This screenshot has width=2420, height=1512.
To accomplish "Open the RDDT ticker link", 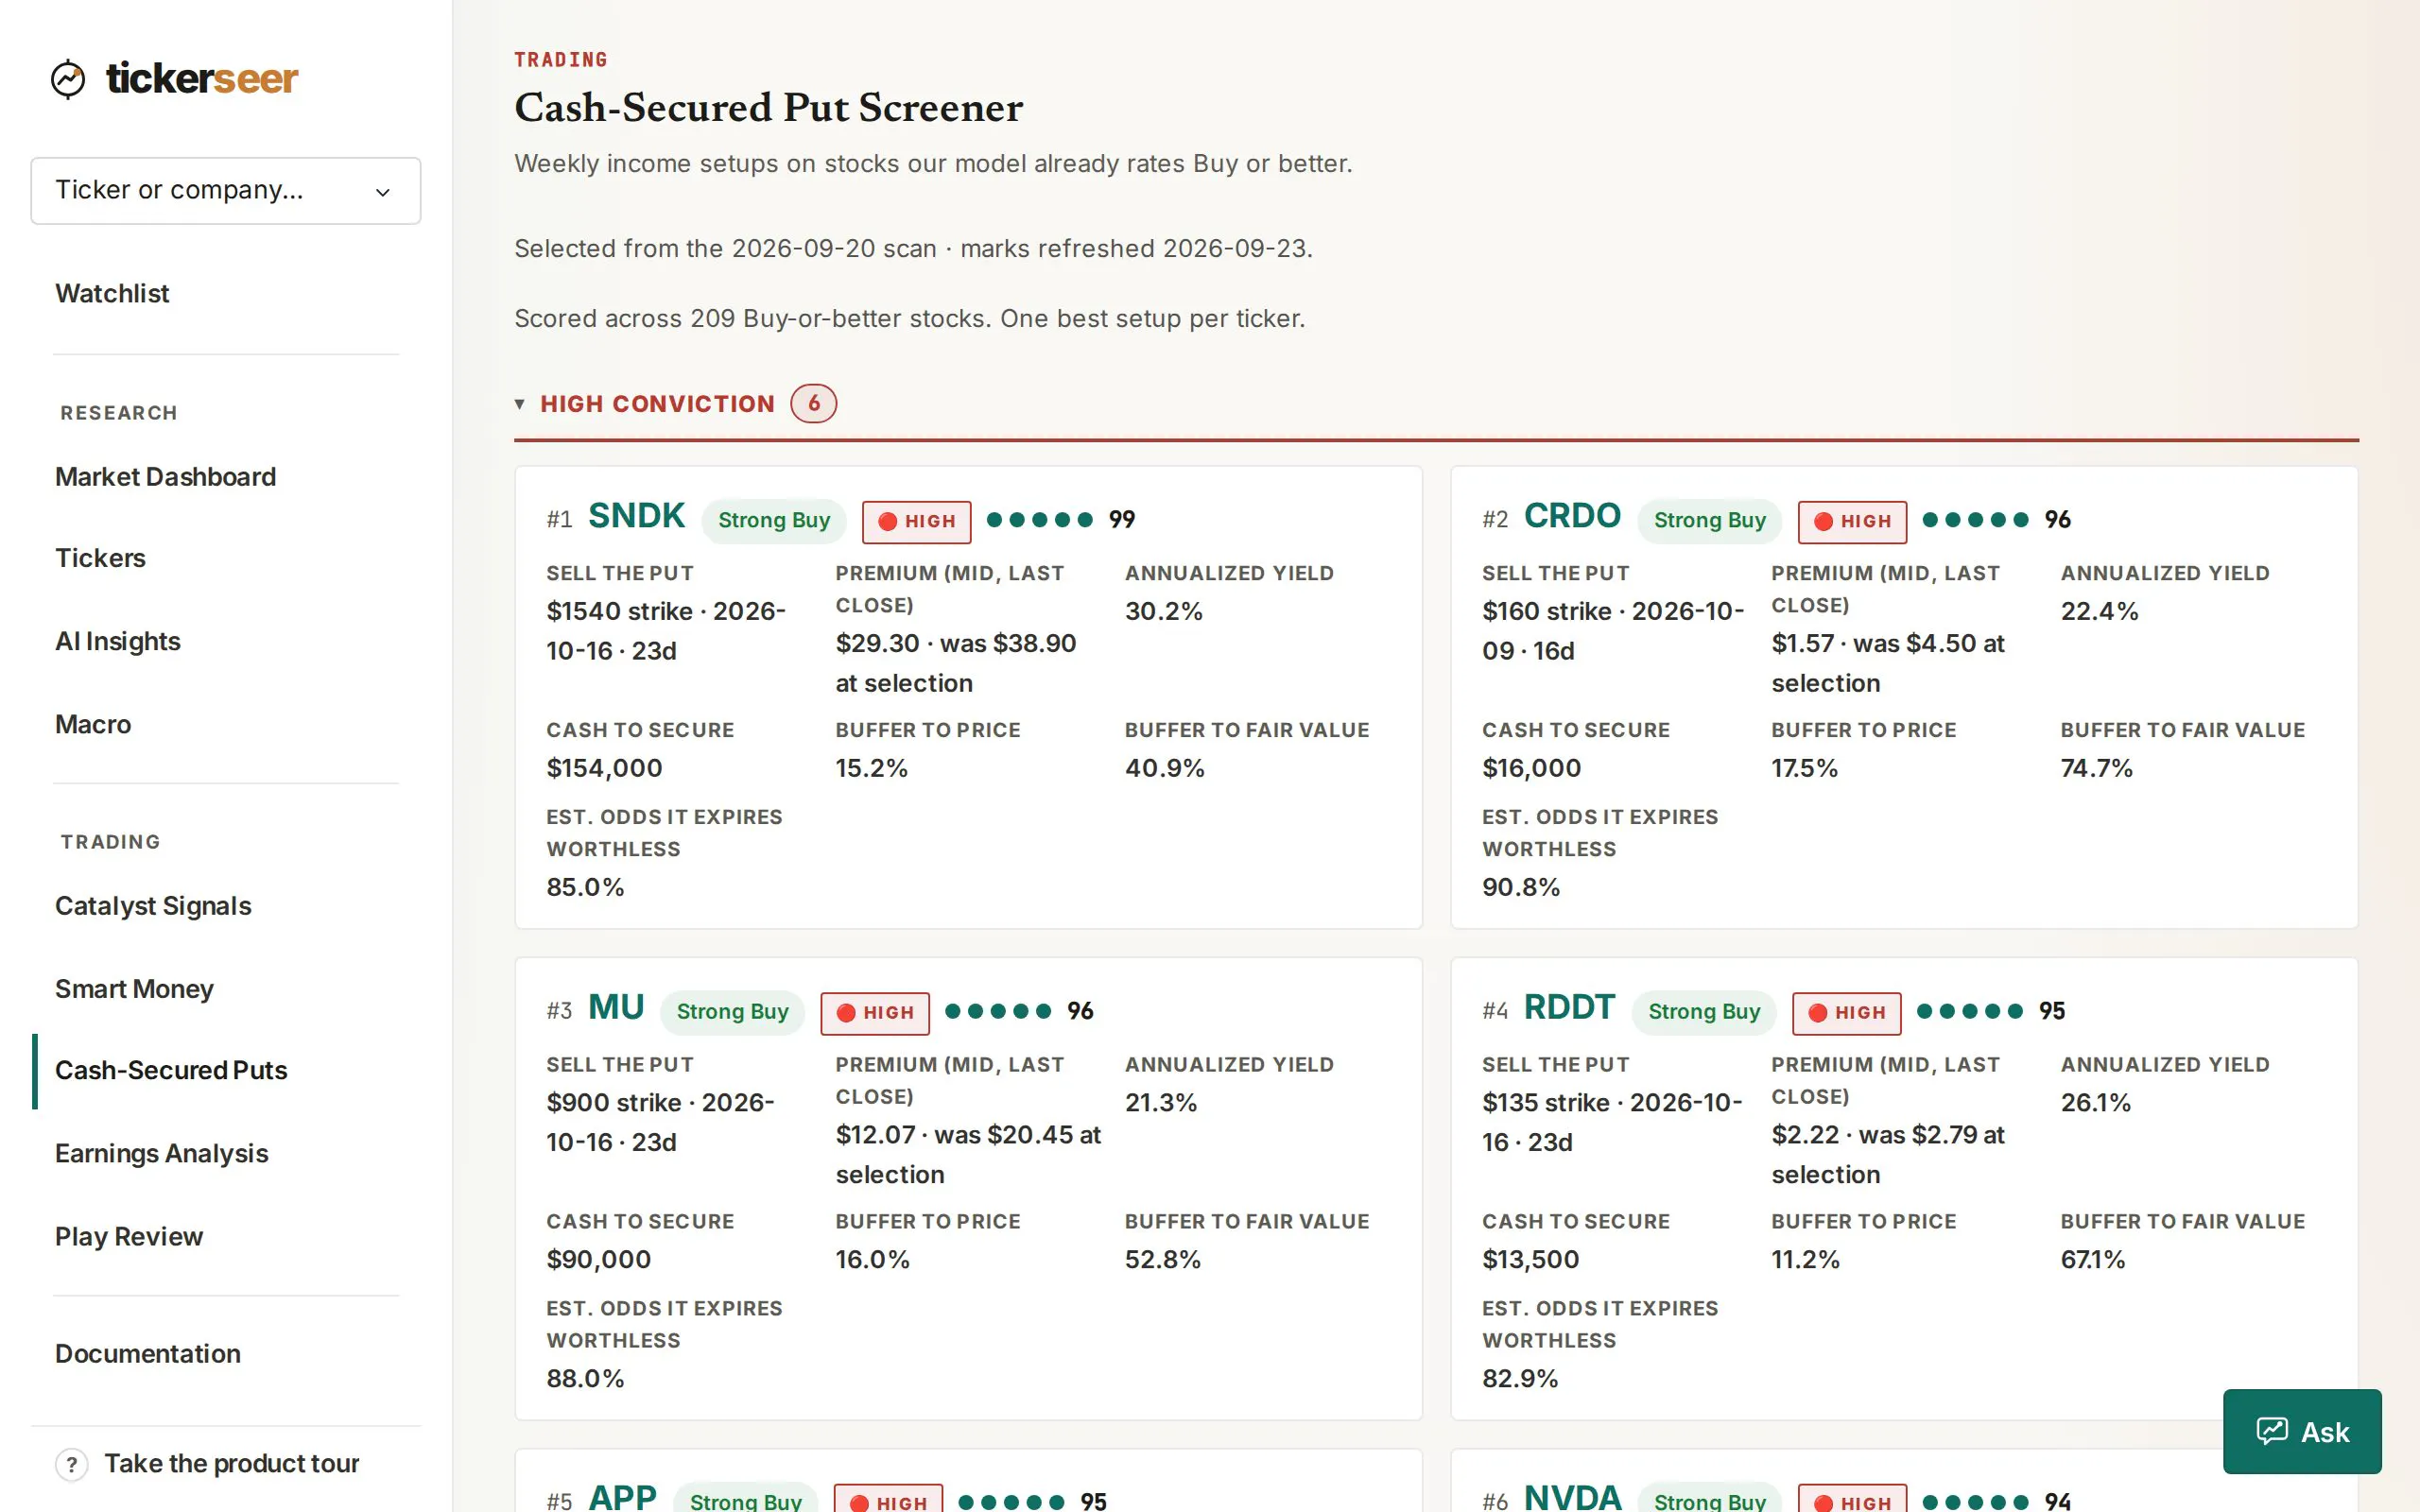I will tap(1569, 1007).
